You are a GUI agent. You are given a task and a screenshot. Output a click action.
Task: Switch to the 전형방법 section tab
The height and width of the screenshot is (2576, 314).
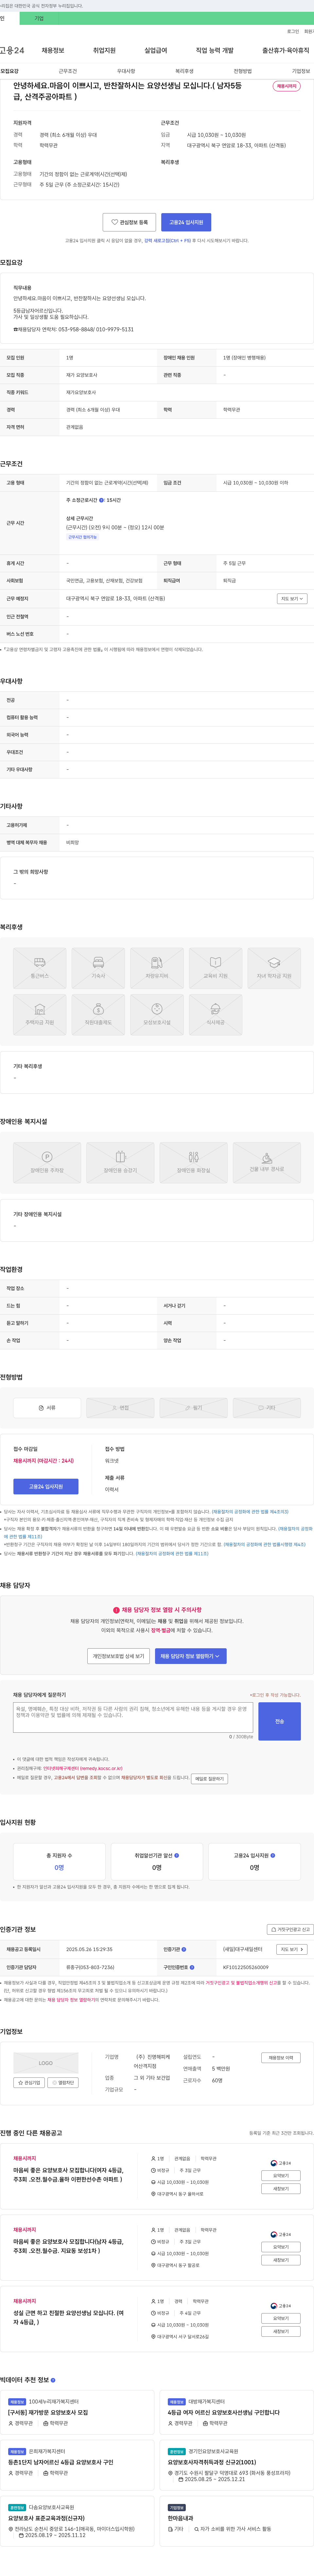(243, 71)
